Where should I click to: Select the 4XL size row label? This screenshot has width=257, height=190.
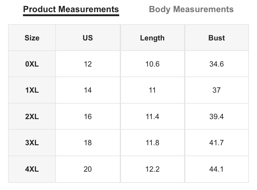(x=32, y=169)
